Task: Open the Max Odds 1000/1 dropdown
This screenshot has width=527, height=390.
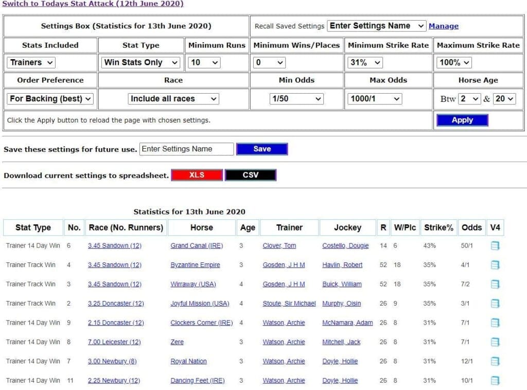Action: tap(375, 99)
